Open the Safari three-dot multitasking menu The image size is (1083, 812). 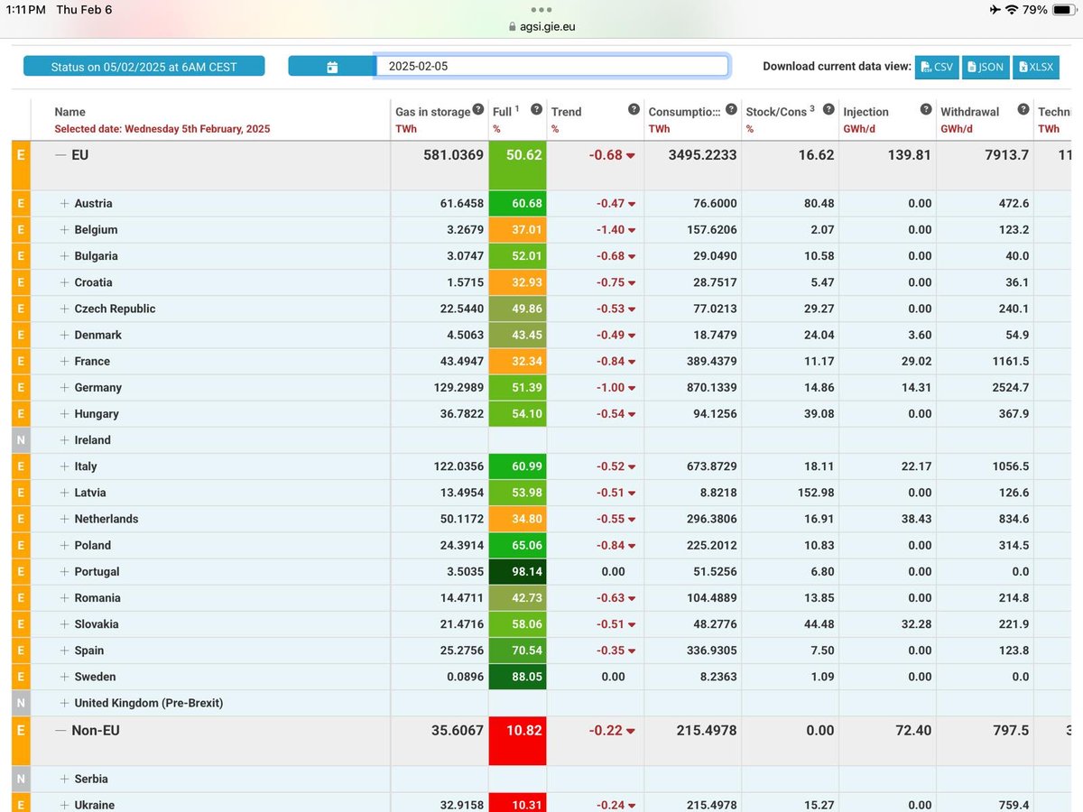click(x=541, y=10)
